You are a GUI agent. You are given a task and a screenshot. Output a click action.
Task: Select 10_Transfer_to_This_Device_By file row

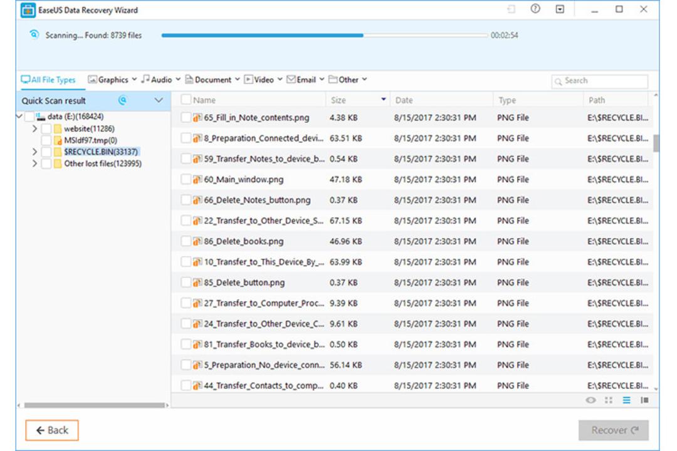pyautogui.click(x=412, y=262)
